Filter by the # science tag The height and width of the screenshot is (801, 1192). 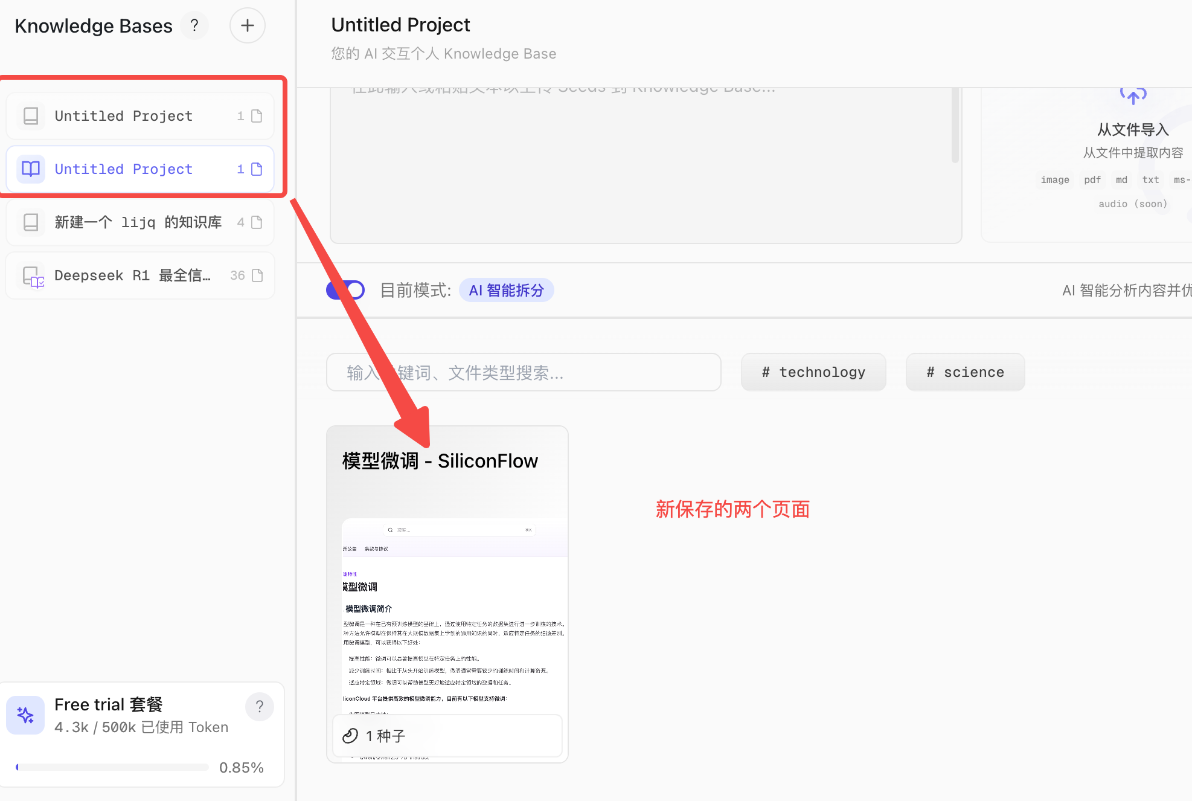[x=965, y=372]
